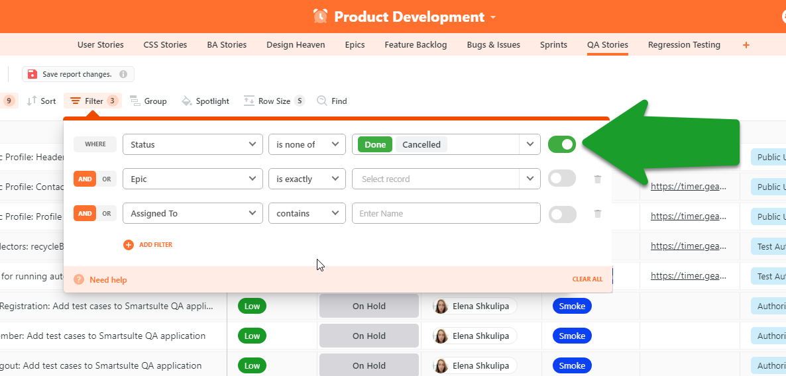
Task: Open the 'contains' operator dropdown
Action: pos(308,213)
